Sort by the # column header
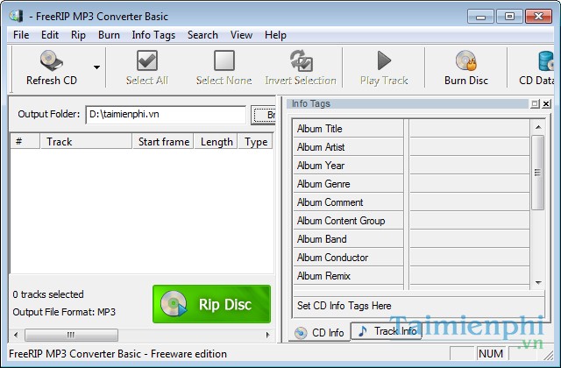Image resolution: width=561 pixels, height=368 pixels. [25, 142]
